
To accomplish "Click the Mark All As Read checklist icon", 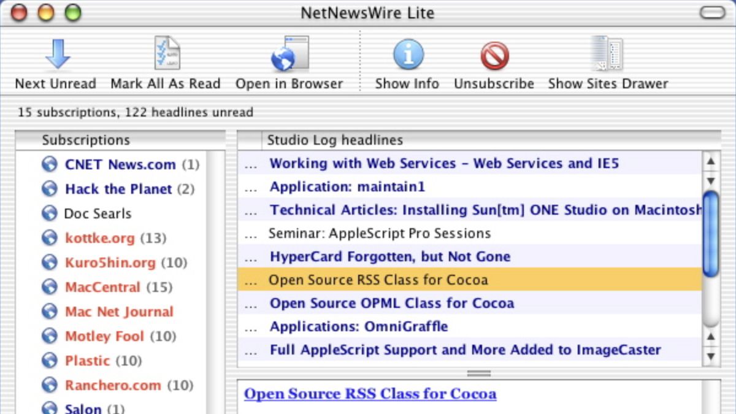I will coord(167,54).
